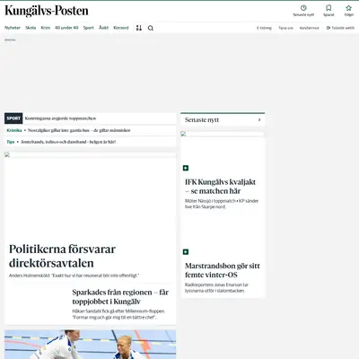Image resolution: width=359 pixels, height=359 pixels.
Task: Open search with the magnifier icon
Action: pyautogui.click(x=151, y=28)
